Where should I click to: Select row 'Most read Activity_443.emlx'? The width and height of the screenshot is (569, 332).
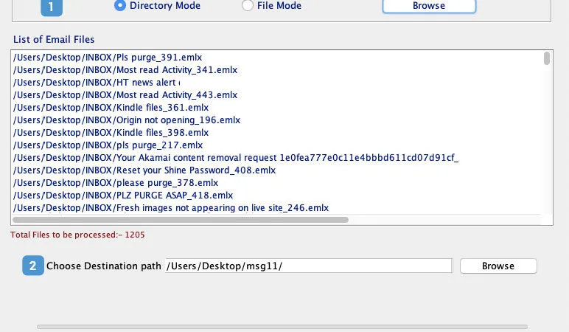pyautogui.click(x=277, y=95)
